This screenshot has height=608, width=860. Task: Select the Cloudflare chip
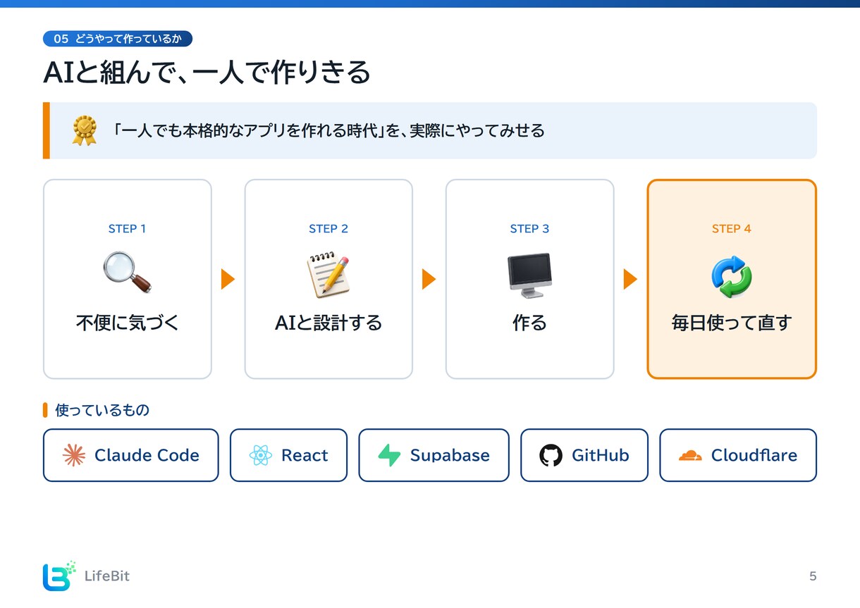(x=738, y=455)
